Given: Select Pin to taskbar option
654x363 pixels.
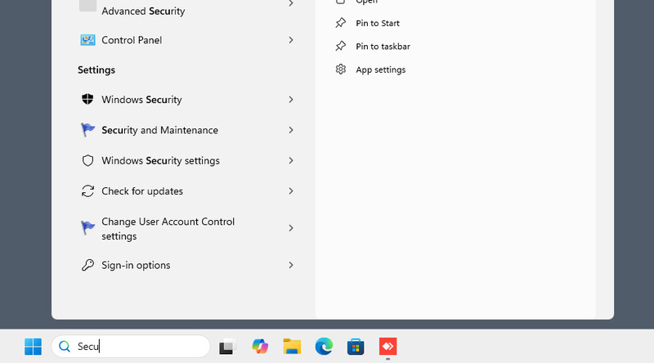Looking at the screenshot, I should 383,47.
